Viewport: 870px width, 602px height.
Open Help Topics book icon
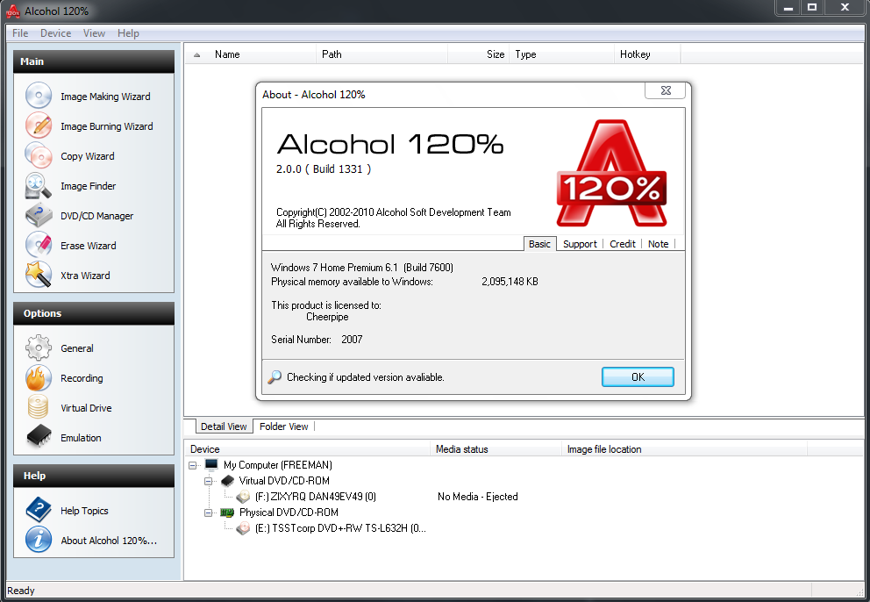click(x=39, y=510)
